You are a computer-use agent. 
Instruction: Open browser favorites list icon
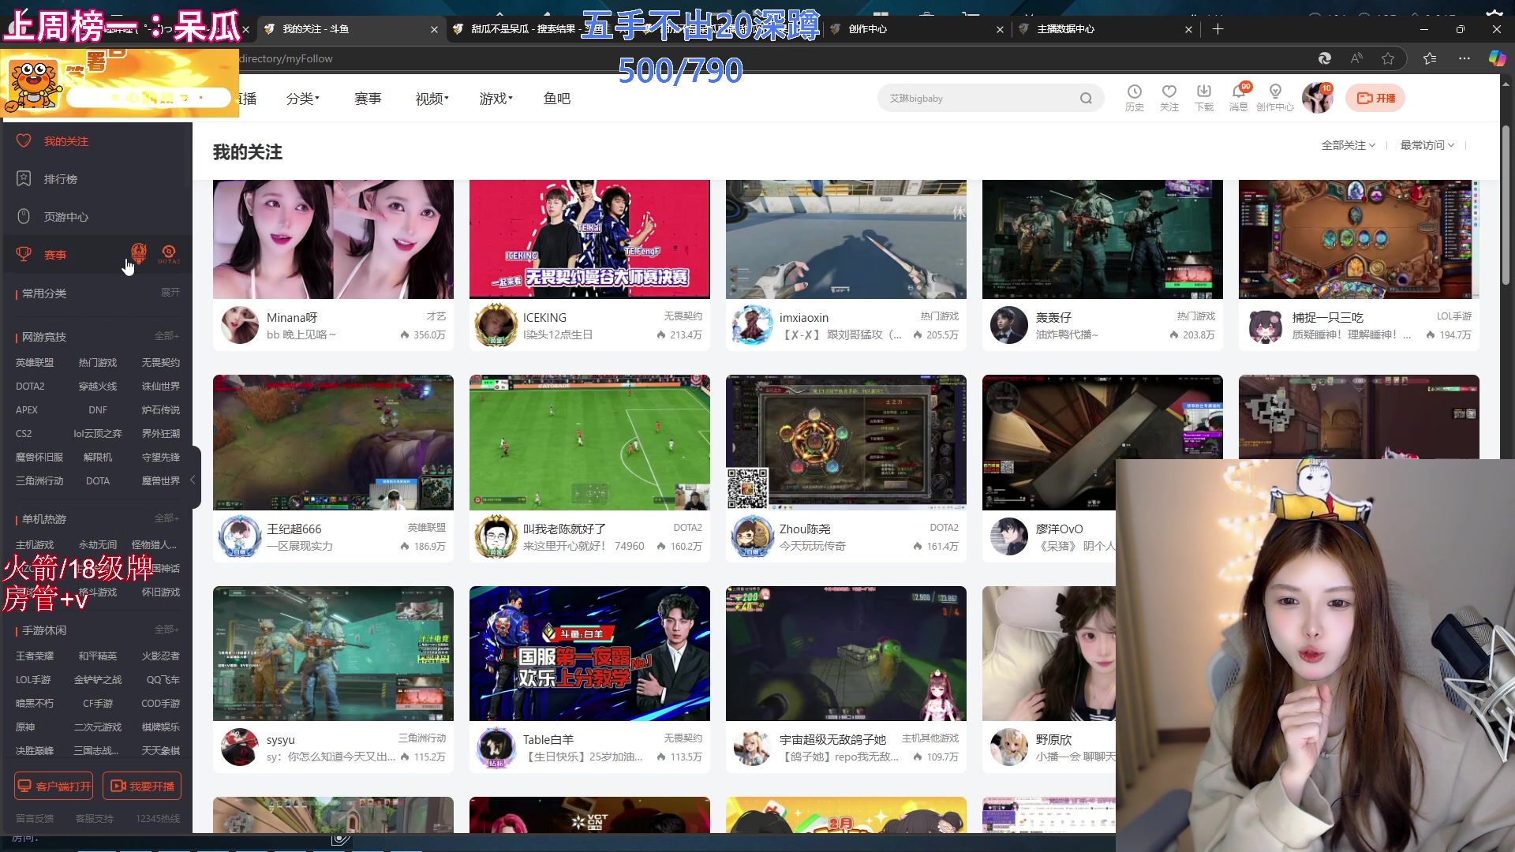1430,58
